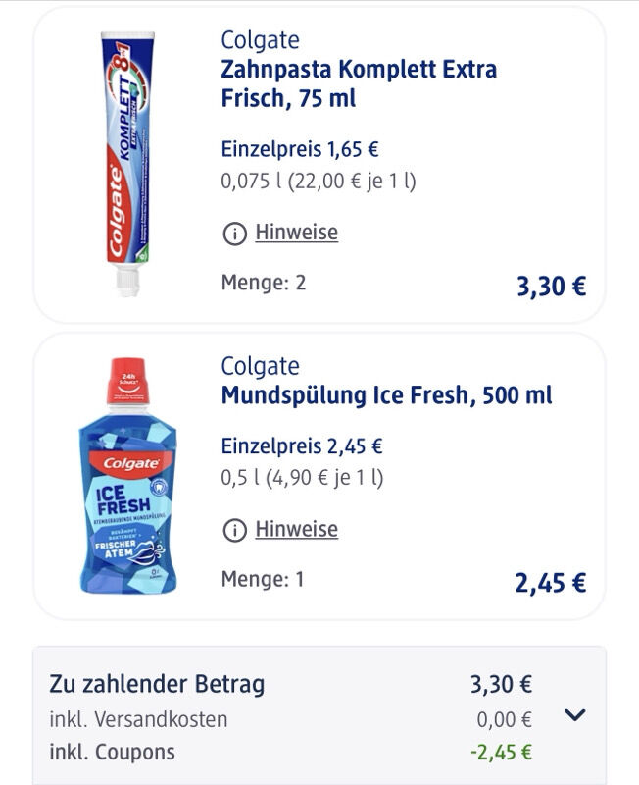Expand the payment summary chevron
The height and width of the screenshot is (785, 639).
575,715
